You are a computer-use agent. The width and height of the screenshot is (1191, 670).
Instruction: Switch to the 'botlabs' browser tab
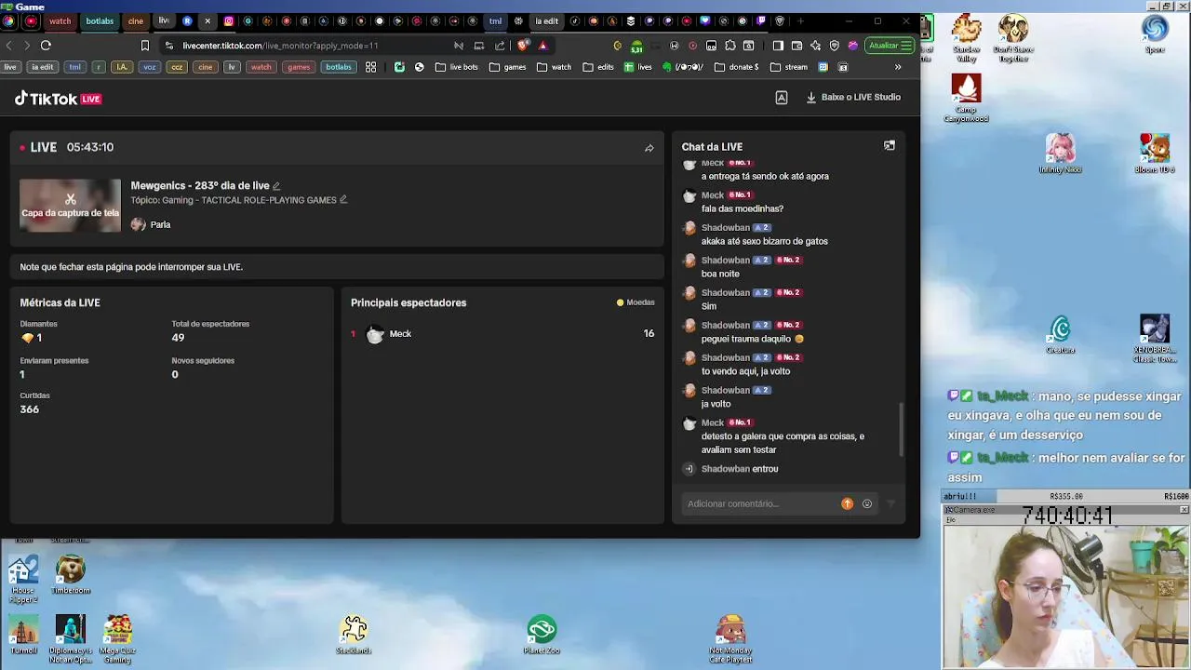point(100,20)
